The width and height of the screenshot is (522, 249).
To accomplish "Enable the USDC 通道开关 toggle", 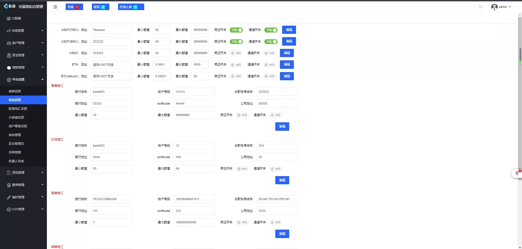I will tap(269, 53).
